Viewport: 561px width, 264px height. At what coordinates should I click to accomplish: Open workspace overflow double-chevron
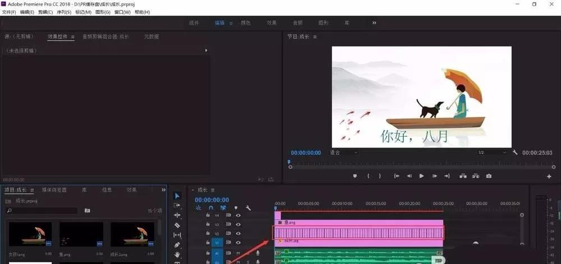374,23
